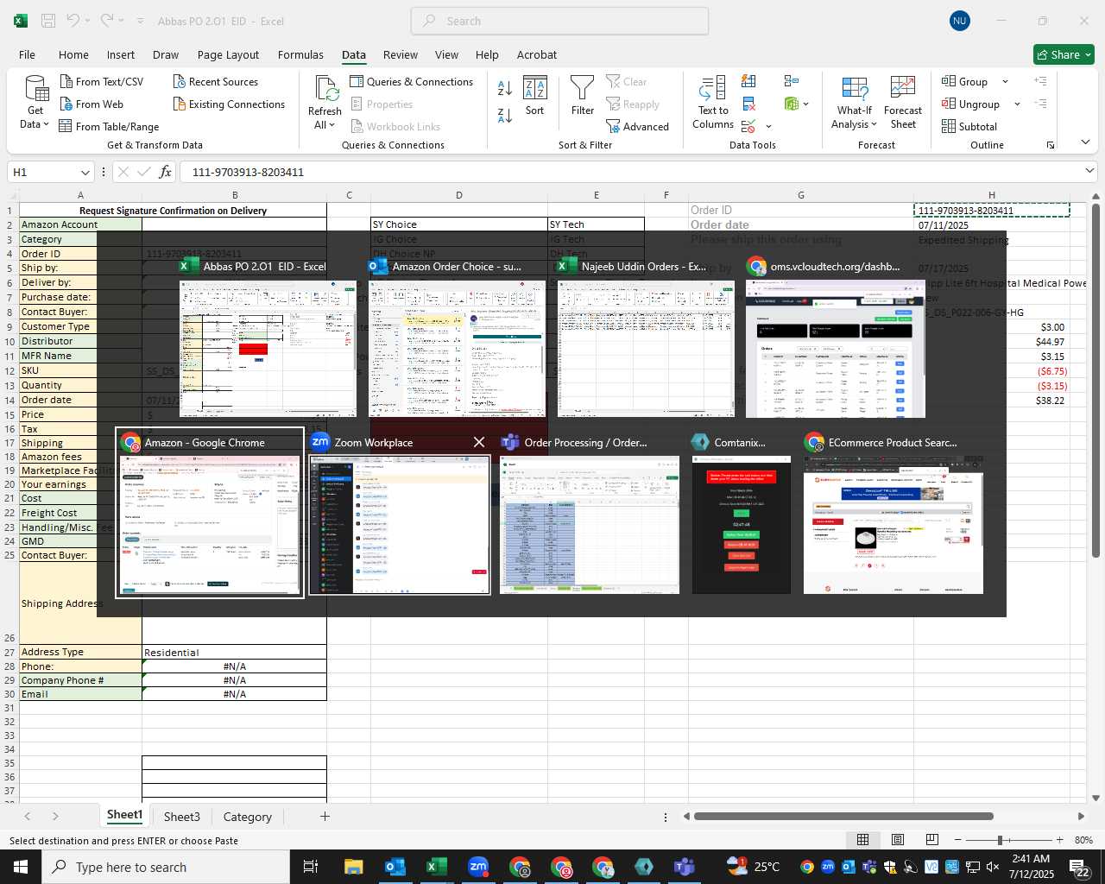Viewport: 1105px width, 884px height.
Task: Create a Forecast Sheet
Action: pyautogui.click(x=903, y=102)
